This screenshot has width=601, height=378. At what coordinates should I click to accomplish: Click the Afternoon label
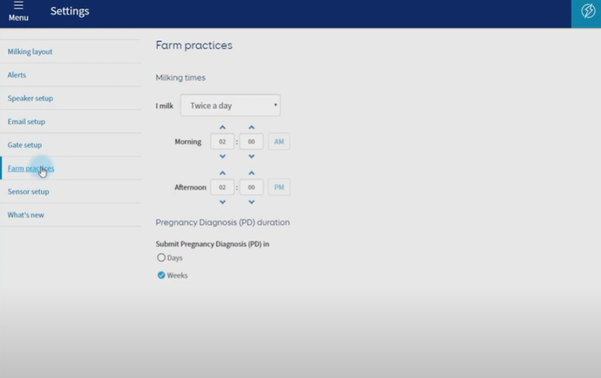coord(190,187)
